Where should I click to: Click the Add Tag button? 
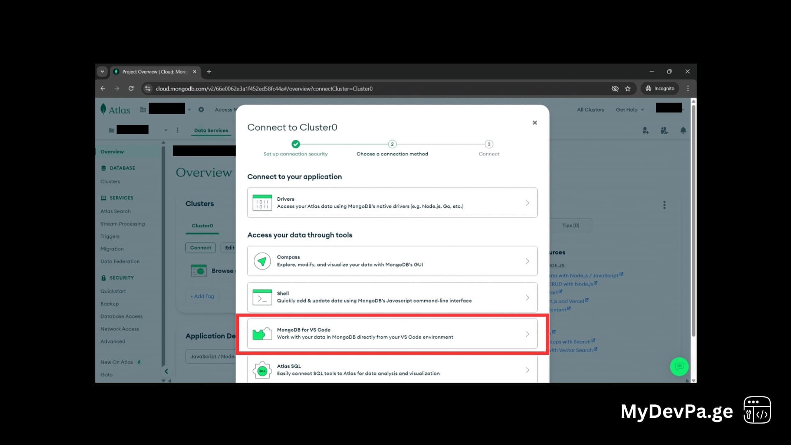(202, 296)
